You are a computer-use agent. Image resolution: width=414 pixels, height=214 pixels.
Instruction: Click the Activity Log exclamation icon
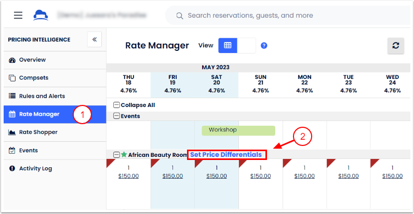point(12,168)
